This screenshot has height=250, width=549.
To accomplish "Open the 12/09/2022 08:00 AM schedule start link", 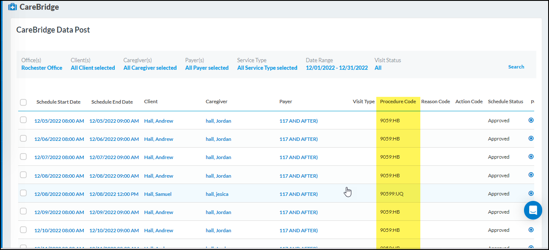I will pos(59,212).
